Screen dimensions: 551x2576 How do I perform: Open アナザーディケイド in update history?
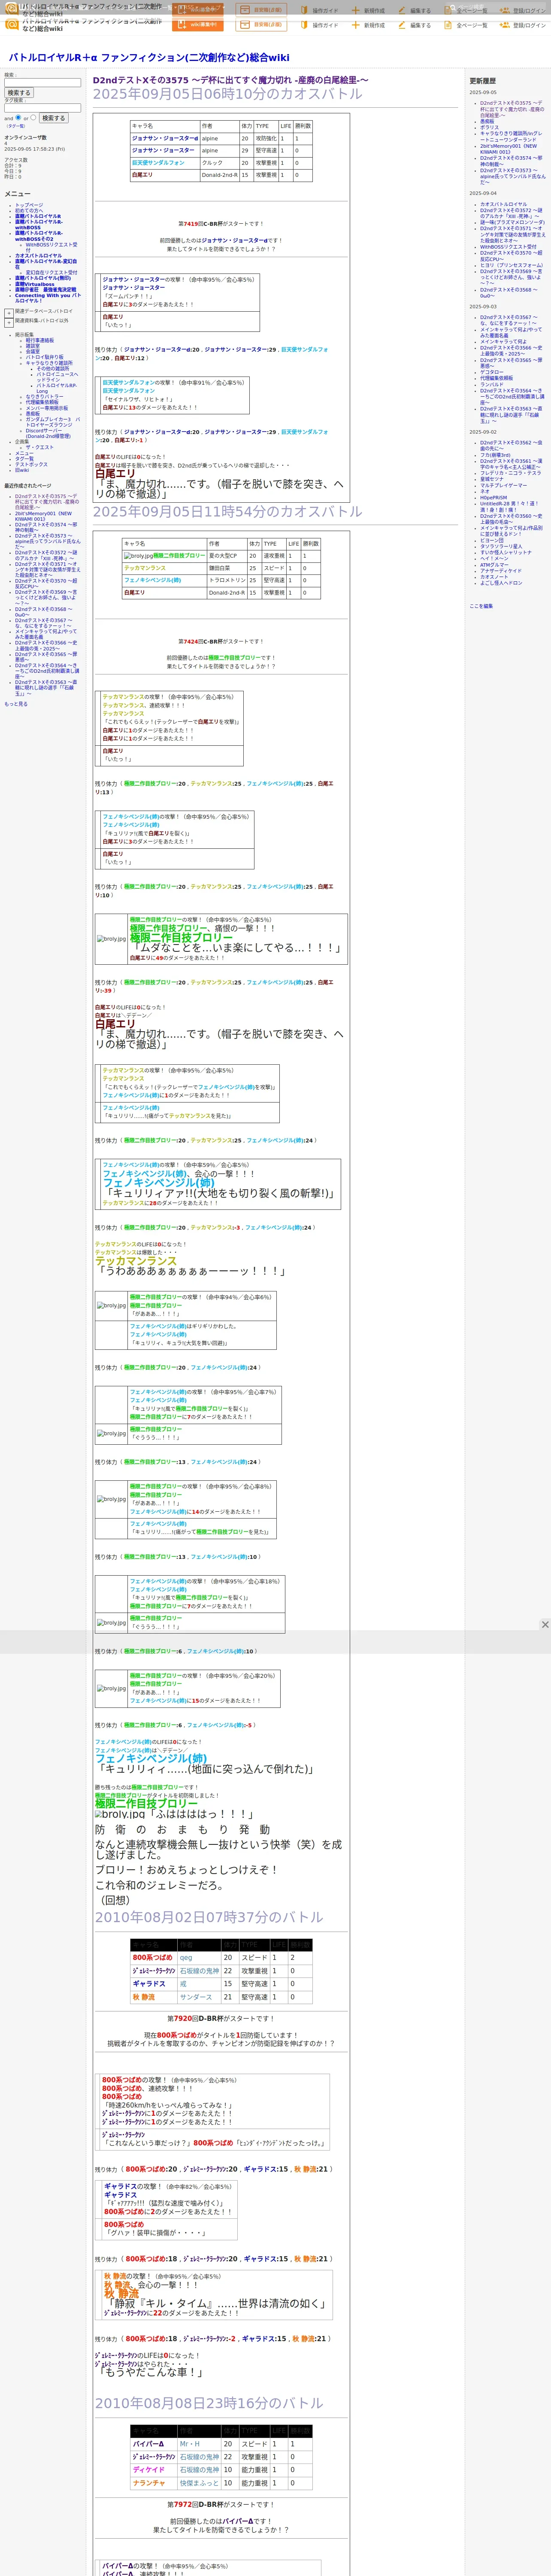(x=501, y=571)
